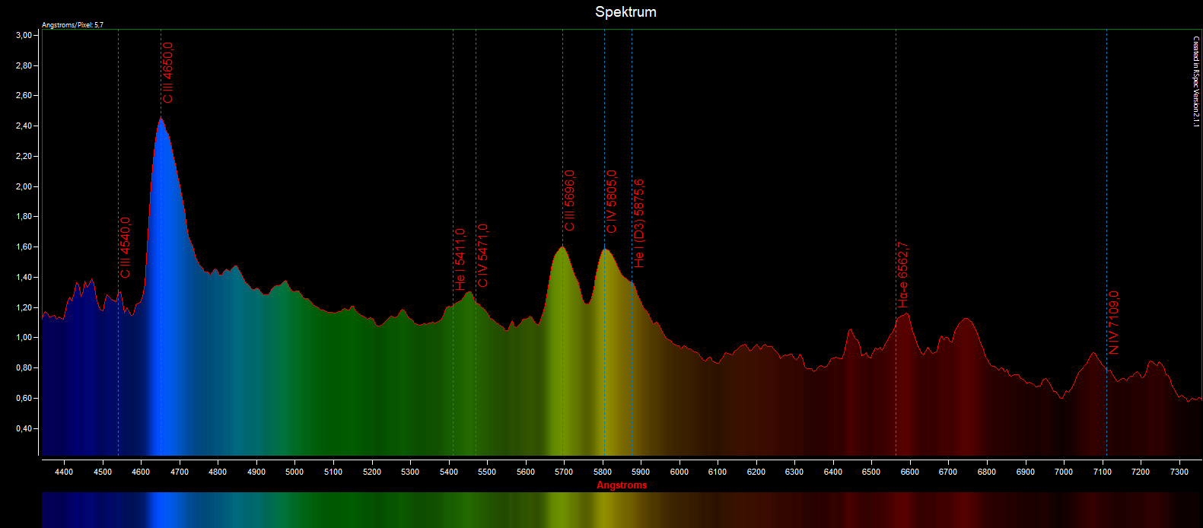Viewport: 1203px width, 528px height.
Task: Click the "Ha-e 6562,7" line label
Action: (x=903, y=275)
